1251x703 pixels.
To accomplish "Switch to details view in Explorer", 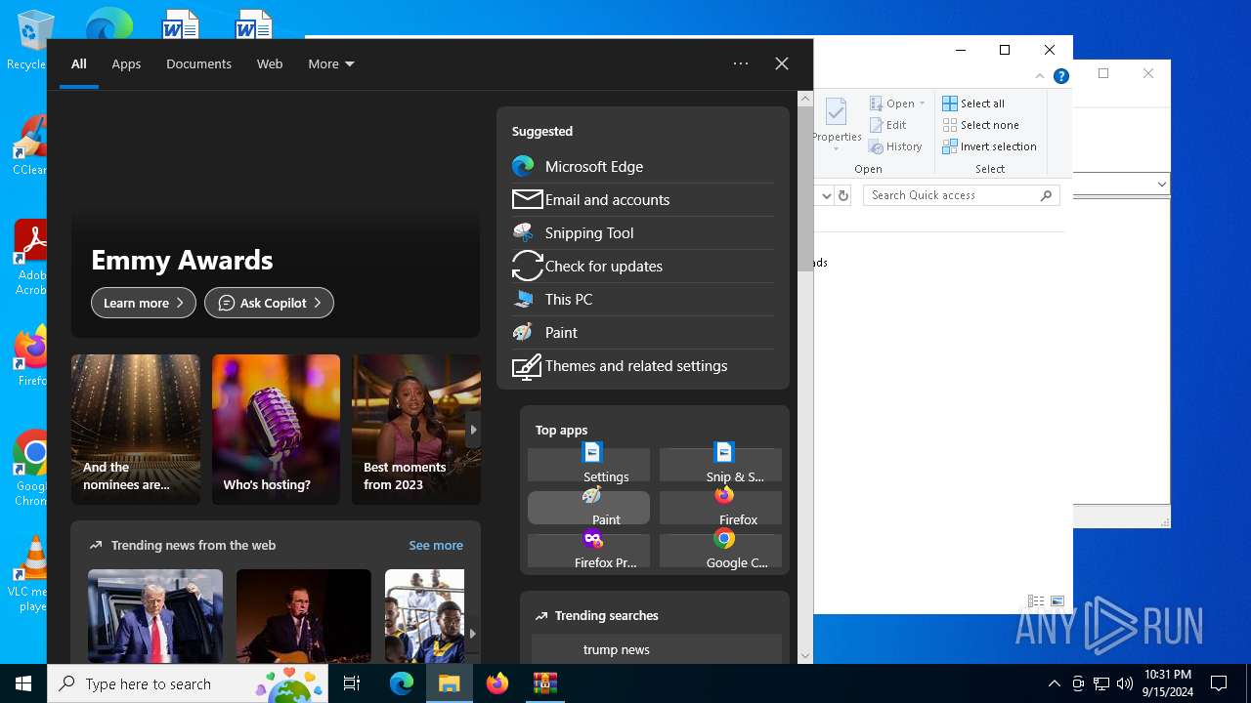I will coord(1035,601).
